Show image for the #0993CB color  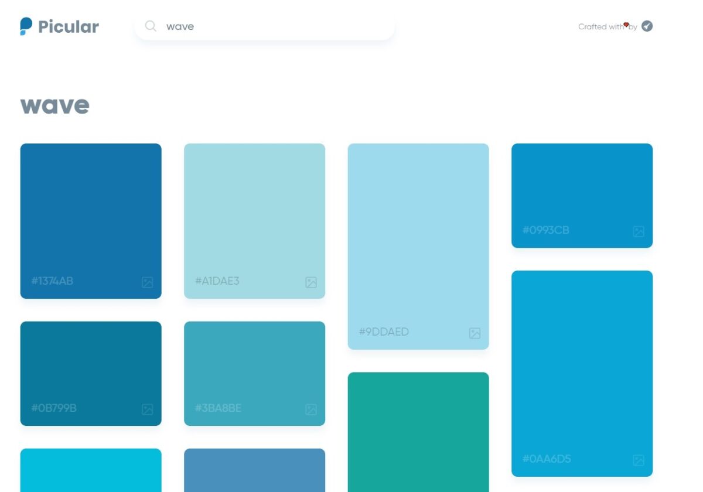pos(639,231)
